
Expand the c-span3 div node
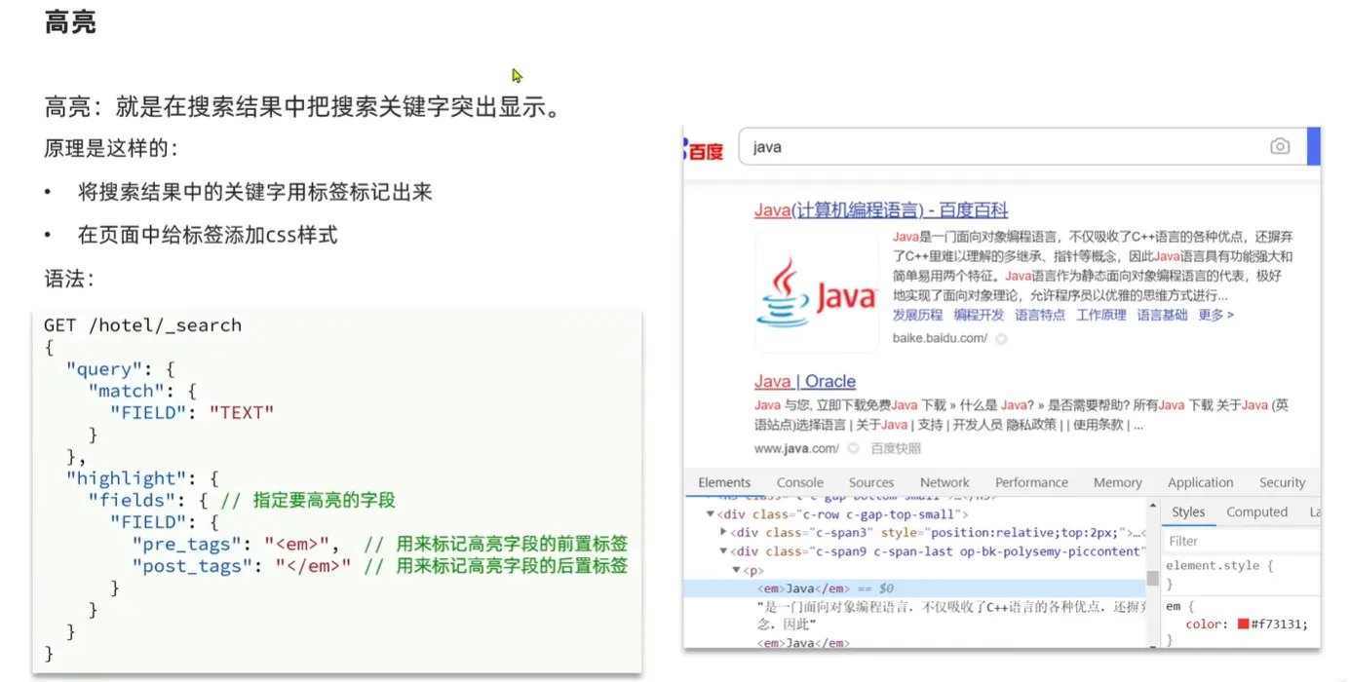tap(723, 533)
